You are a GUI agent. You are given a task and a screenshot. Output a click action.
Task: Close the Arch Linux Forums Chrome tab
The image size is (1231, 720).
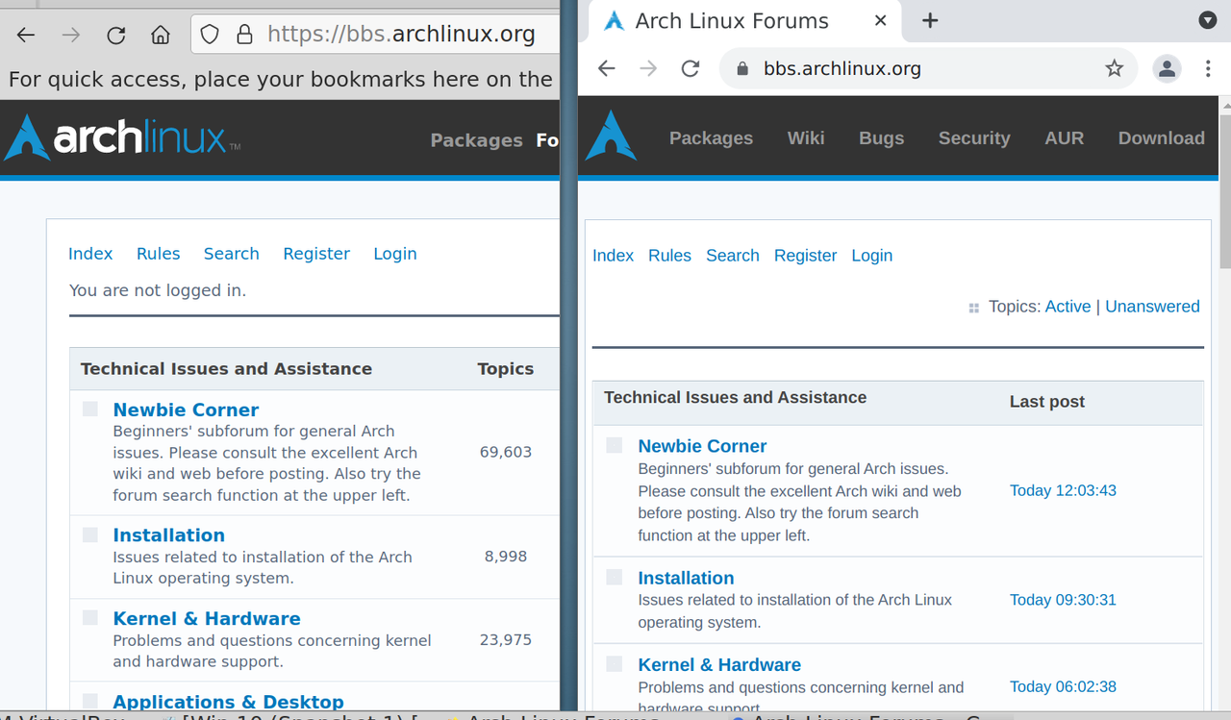click(881, 21)
